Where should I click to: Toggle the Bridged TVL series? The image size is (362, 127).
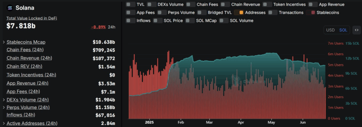coord(202,12)
